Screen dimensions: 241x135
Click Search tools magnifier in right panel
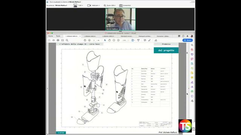click(192, 45)
